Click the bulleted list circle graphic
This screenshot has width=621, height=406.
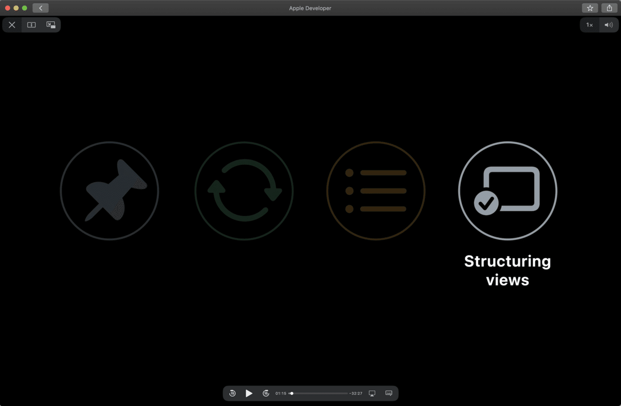click(376, 191)
